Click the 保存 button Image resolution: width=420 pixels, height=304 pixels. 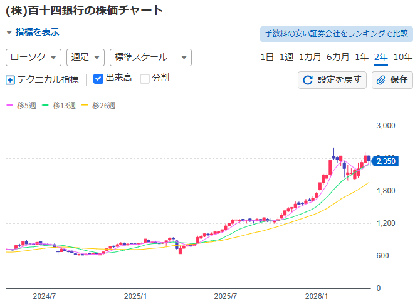click(x=392, y=80)
